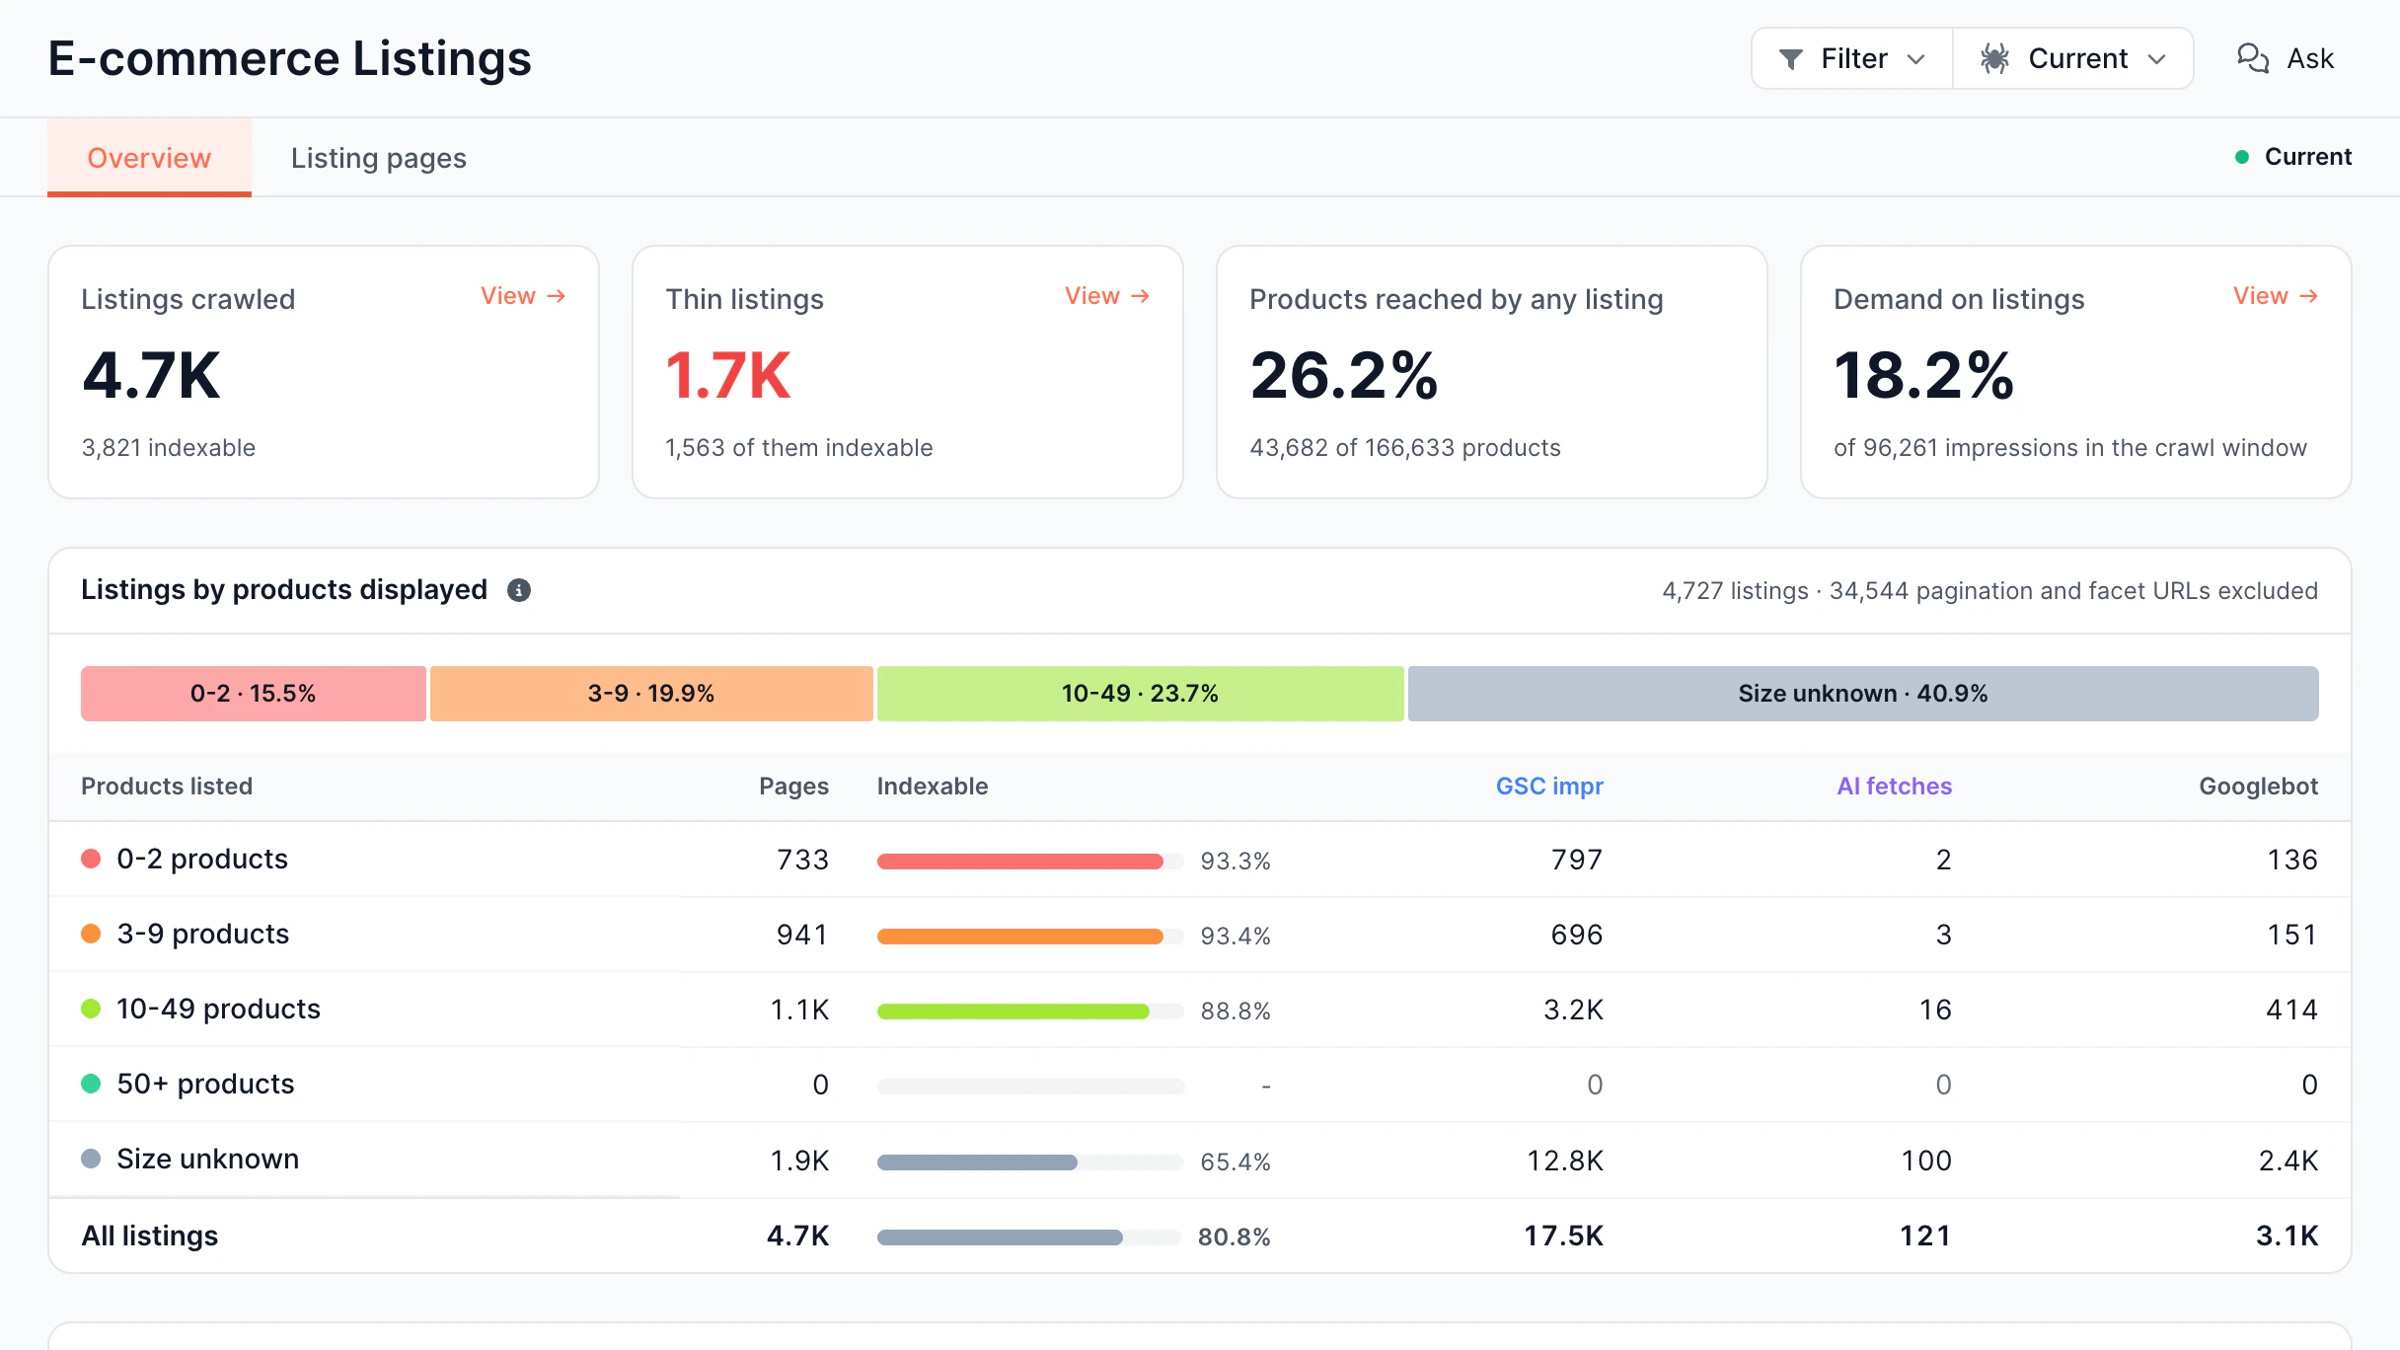
Task: Click the orange dot beside 3-9 products
Action: pos(91,934)
